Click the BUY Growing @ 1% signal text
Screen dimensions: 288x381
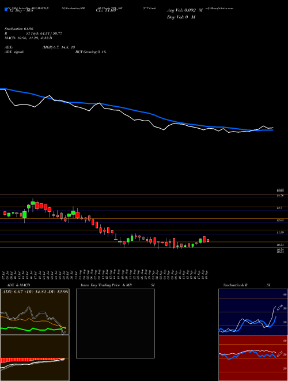(x=90, y=52)
